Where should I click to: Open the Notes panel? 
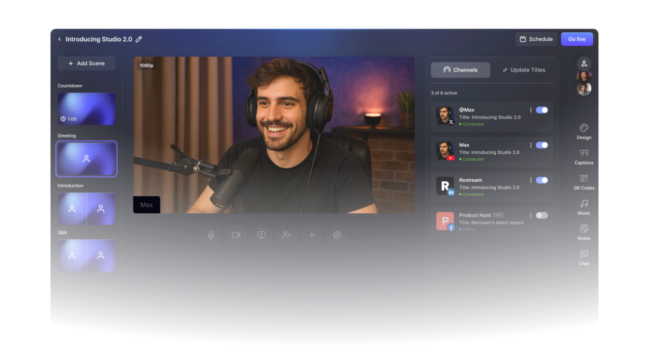click(584, 232)
